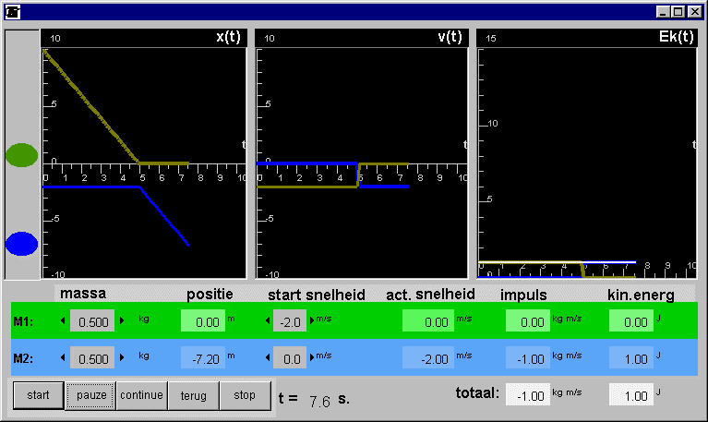Stop the simulation with stop button
The height and width of the screenshot is (422, 708).
click(x=246, y=395)
